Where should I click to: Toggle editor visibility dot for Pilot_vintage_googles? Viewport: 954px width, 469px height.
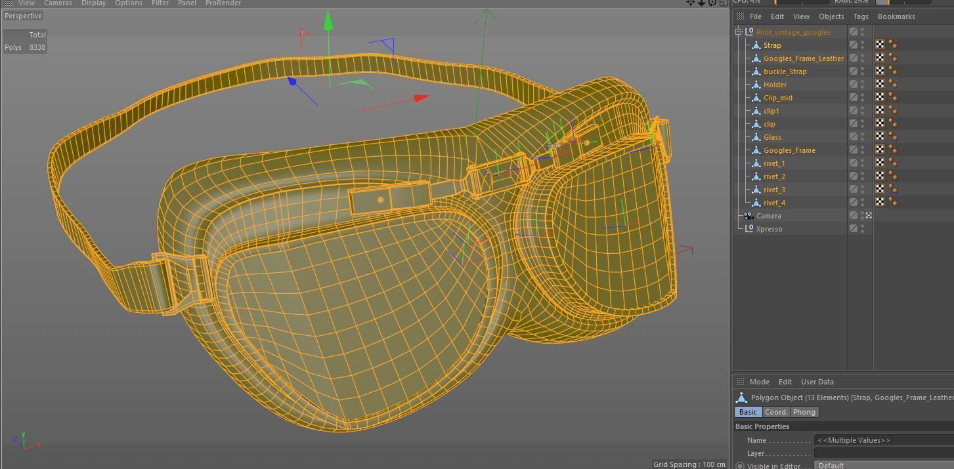863,30
